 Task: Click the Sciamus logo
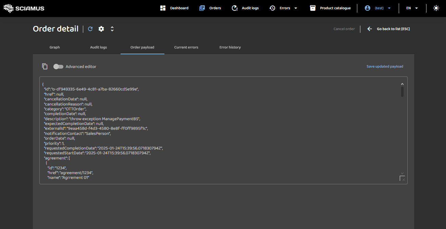click(24, 8)
